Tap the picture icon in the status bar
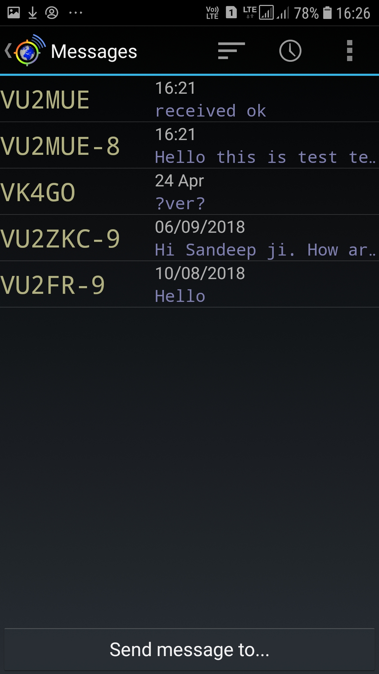 [x=14, y=13]
